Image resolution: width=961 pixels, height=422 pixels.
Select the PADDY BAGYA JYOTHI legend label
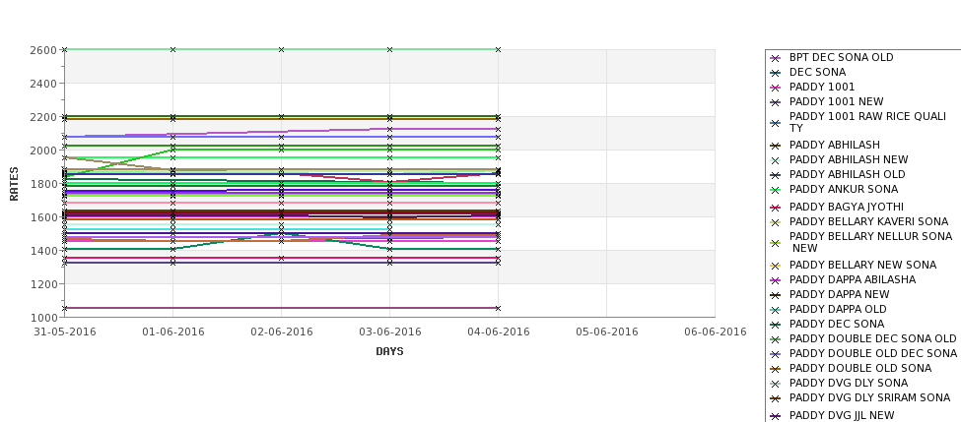click(847, 207)
